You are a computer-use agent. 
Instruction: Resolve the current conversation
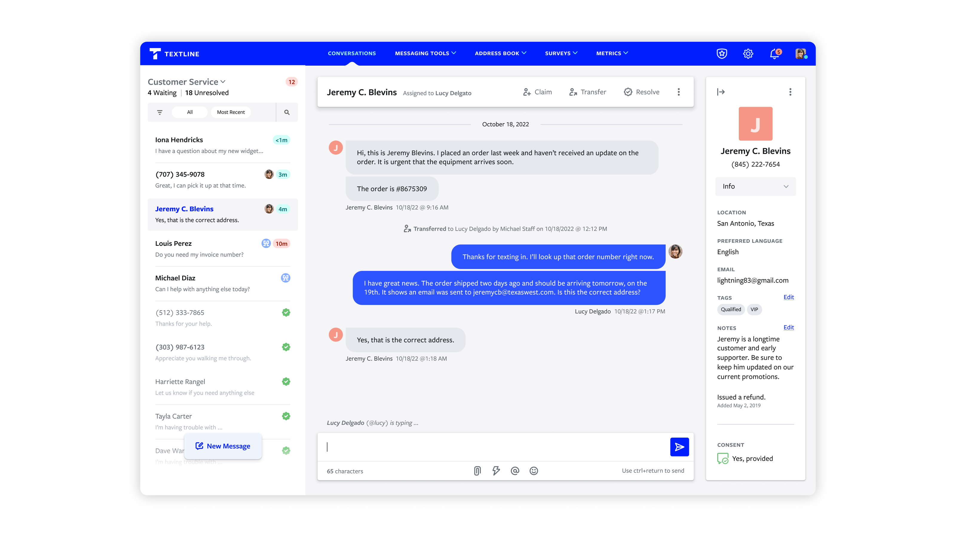641,92
